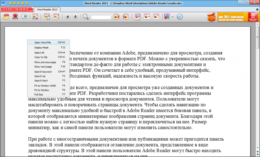
Task: Click the scrollbar up arrow at top
Action: point(258,24)
